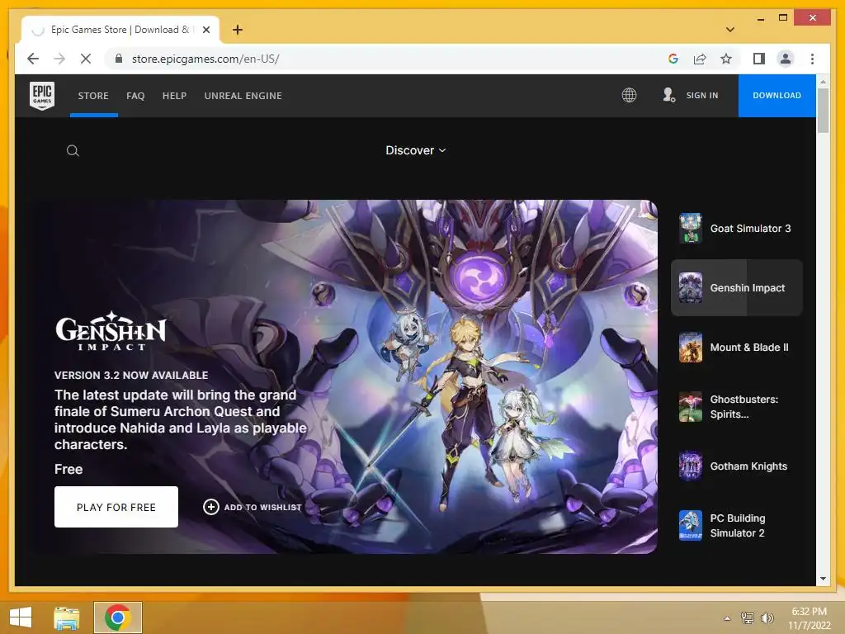Click the network tray icon
The image size is (845, 634).
pos(747,618)
